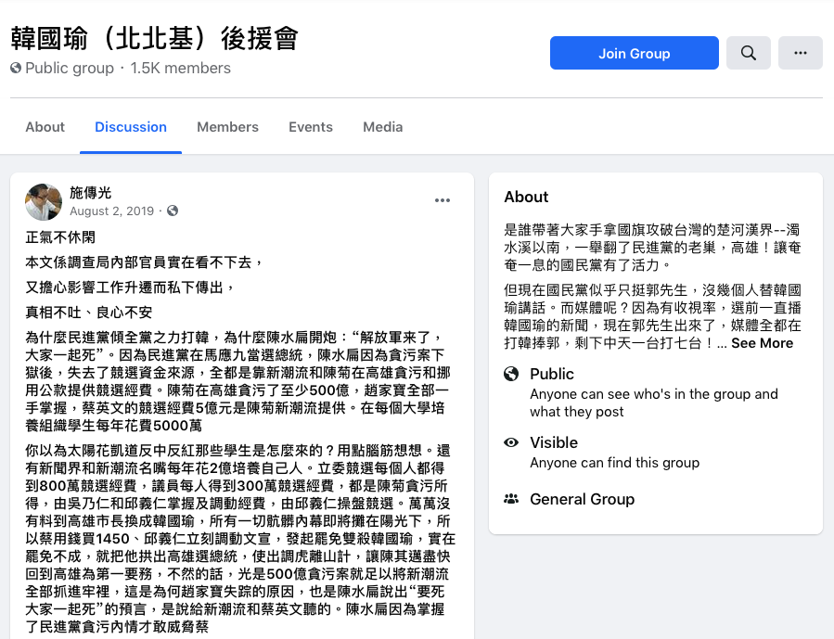
Task: Open the post date August 2, 2019
Action: (x=111, y=211)
